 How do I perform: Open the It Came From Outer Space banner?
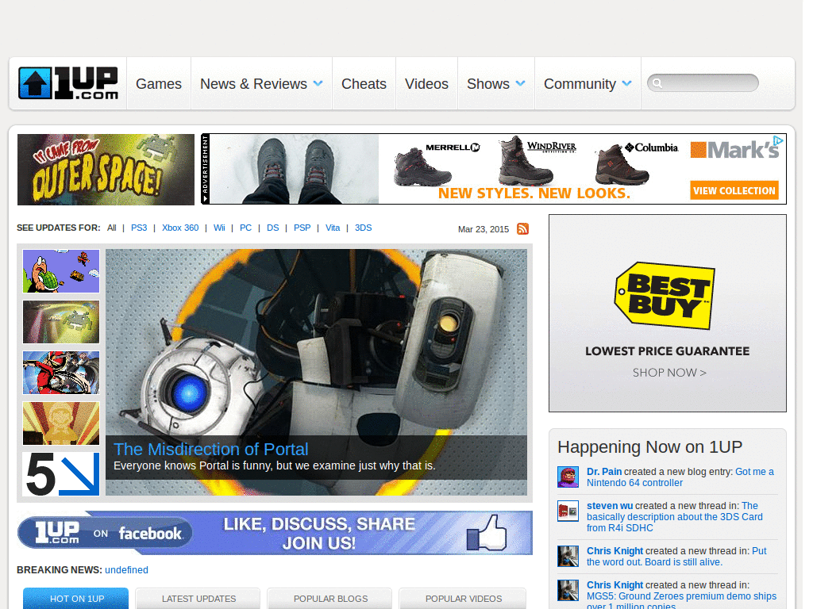pos(106,170)
